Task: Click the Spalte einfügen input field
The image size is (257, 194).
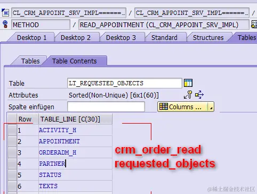Action: (106, 107)
